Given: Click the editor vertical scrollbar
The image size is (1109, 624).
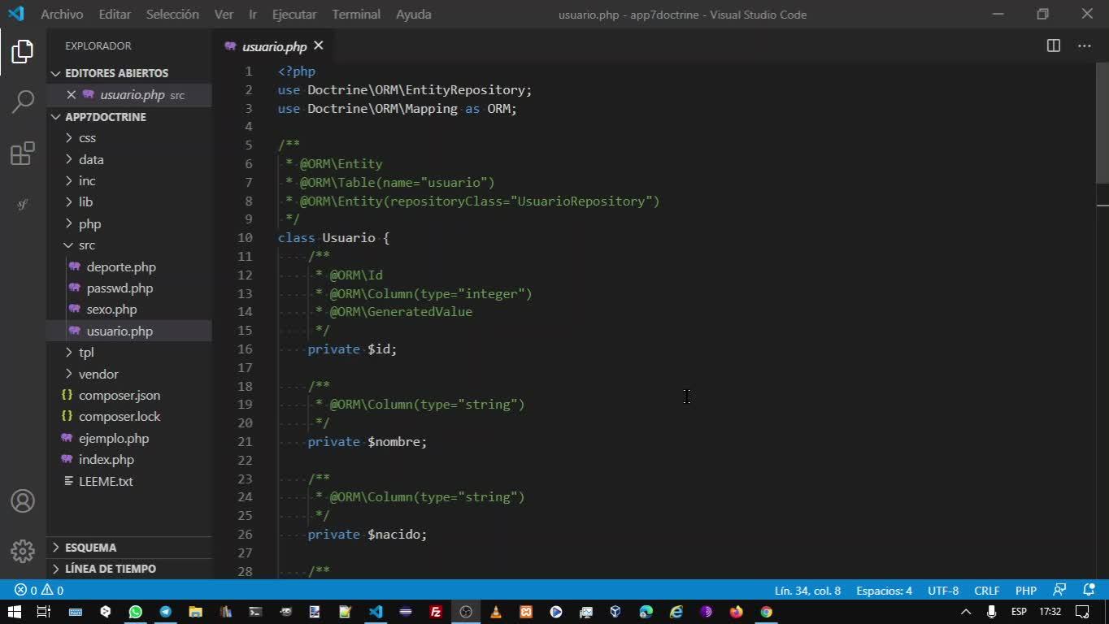Looking at the screenshot, I should click(x=1102, y=122).
